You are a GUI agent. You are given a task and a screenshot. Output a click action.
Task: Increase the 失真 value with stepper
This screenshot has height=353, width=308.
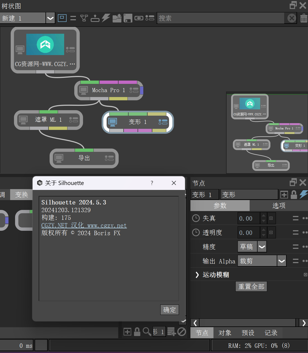(264, 215)
